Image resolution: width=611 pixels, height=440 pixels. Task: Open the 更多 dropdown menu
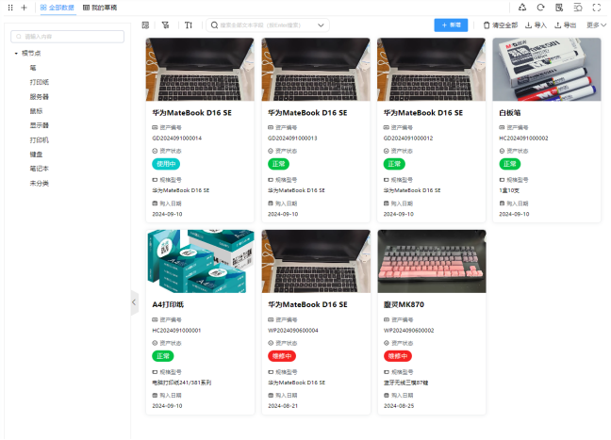[596, 25]
